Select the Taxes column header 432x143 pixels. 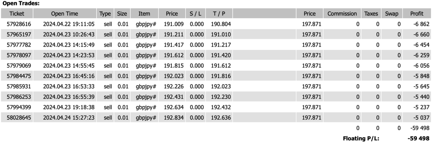click(371, 14)
